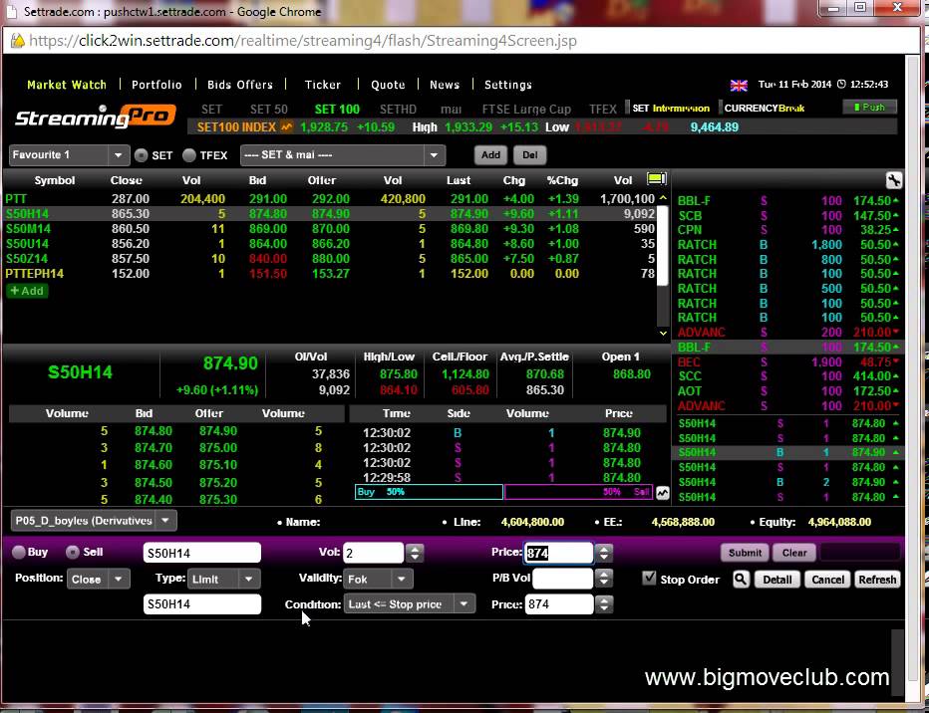Open the Ticker menu
The image size is (929, 713).
[x=322, y=85]
